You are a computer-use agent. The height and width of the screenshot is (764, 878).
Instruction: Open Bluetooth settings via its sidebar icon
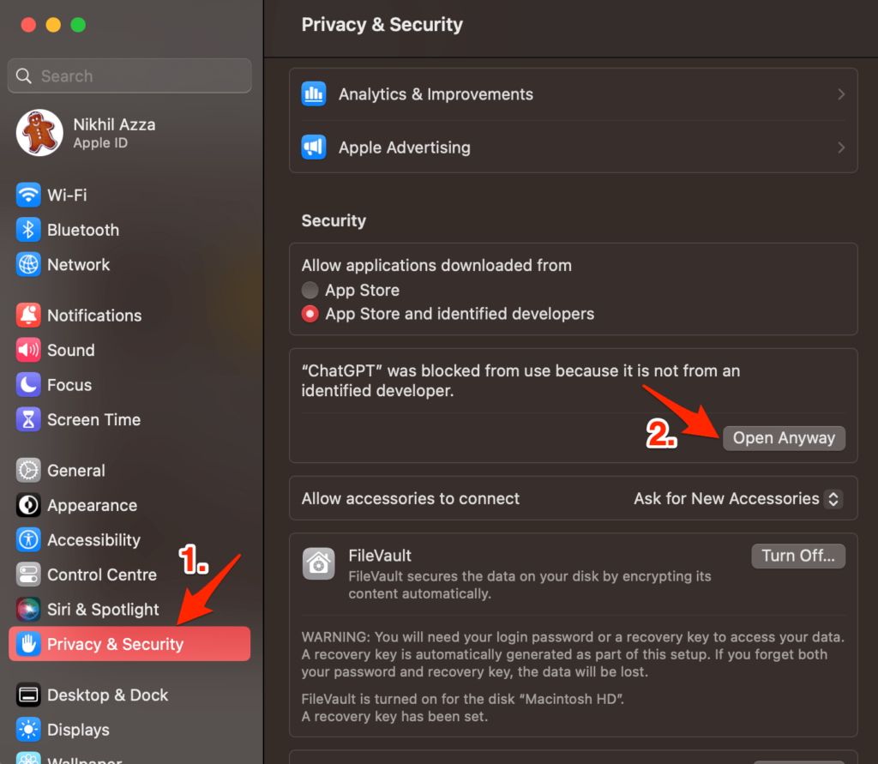[x=28, y=230]
